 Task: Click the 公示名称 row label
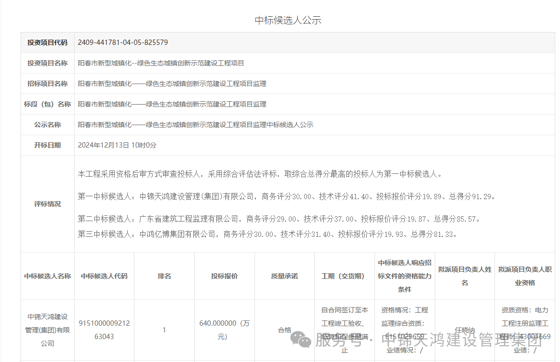(47, 125)
